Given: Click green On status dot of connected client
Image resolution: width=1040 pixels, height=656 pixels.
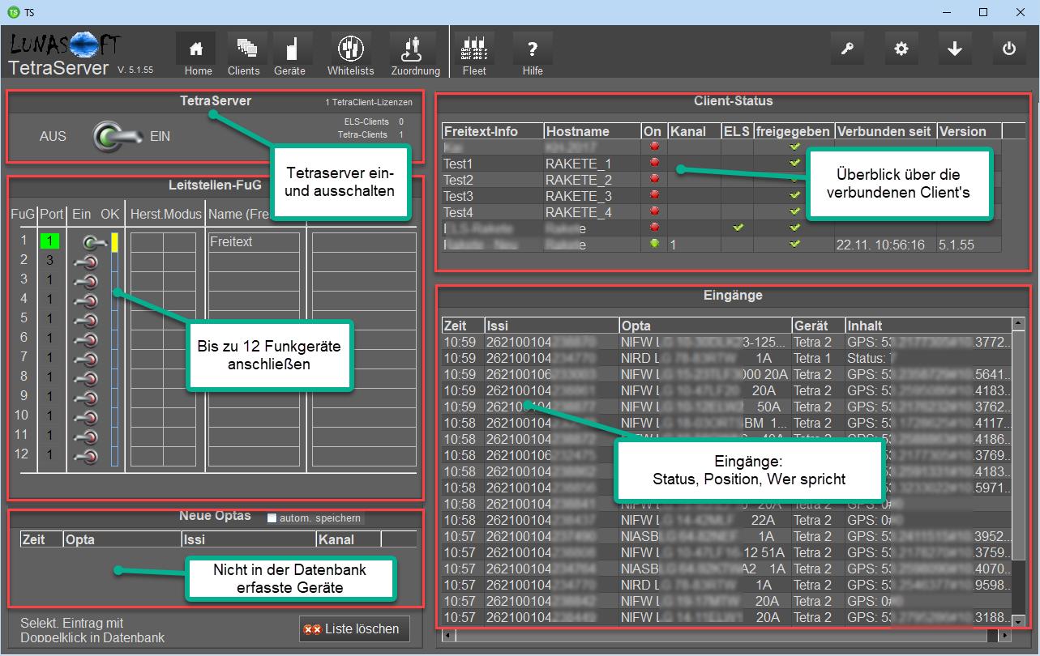Looking at the screenshot, I should tap(654, 244).
